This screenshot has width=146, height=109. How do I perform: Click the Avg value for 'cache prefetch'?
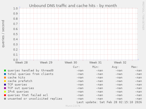[x=119, y=81]
